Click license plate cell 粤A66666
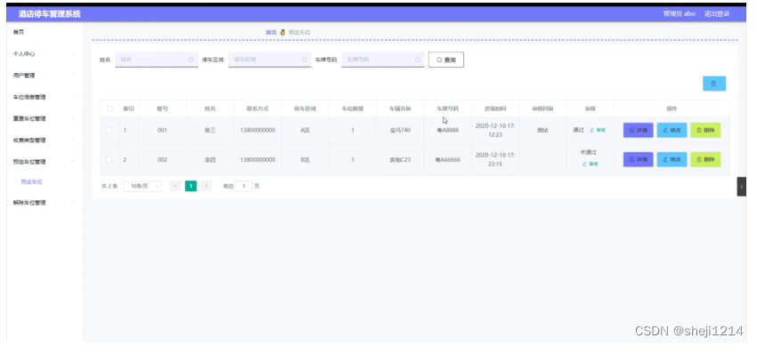This screenshot has width=757, height=346. point(448,159)
